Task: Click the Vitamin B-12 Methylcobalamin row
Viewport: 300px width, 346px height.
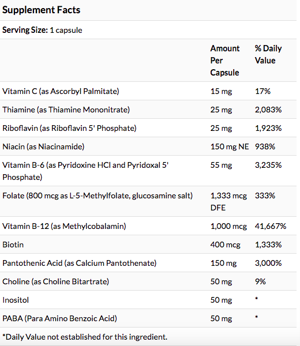Action: 148,226
